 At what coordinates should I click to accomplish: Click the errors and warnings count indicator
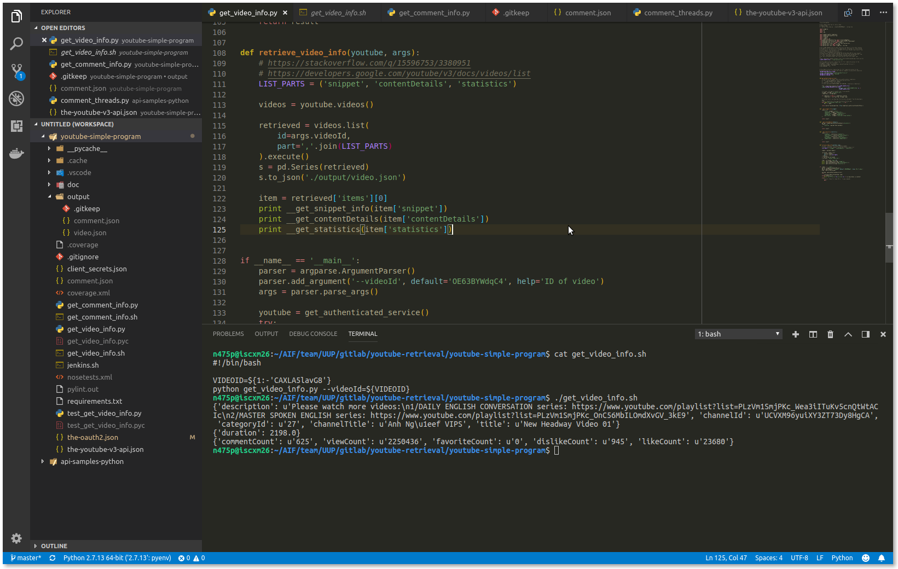pyautogui.click(x=192, y=558)
